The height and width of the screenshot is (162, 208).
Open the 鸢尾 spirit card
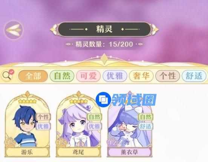(78, 124)
